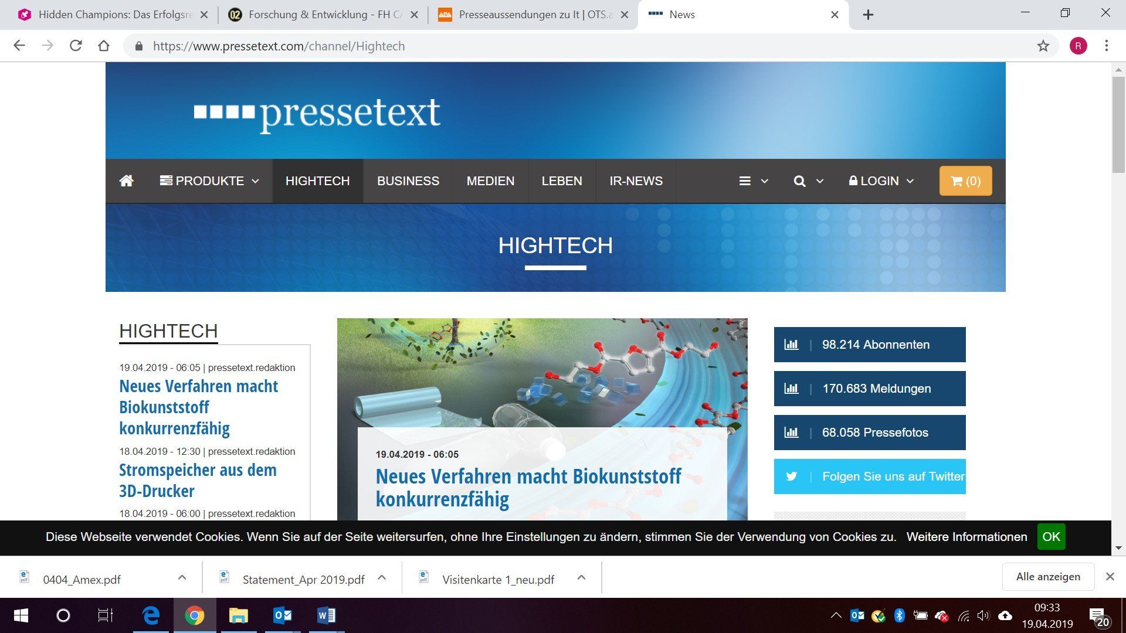Bookmark this page with the star icon
1126x633 pixels.
point(1043,46)
